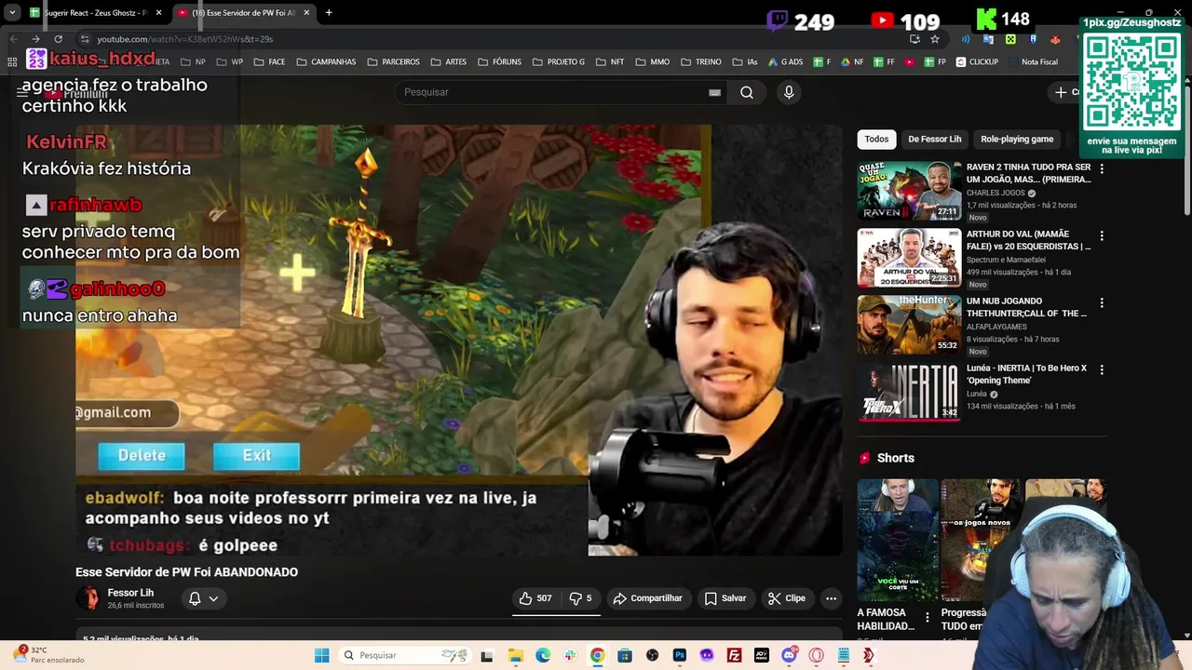Reload the page in browser toolbar
This screenshot has height=670, width=1192.
[58, 39]
